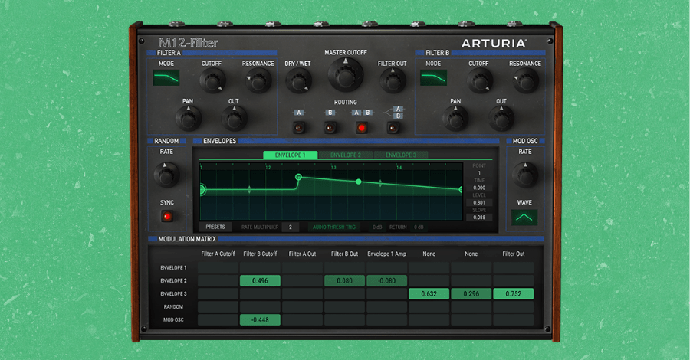690x360 pixels.
Task: Select series A to B routing
Action: click(x=362, y=128)
